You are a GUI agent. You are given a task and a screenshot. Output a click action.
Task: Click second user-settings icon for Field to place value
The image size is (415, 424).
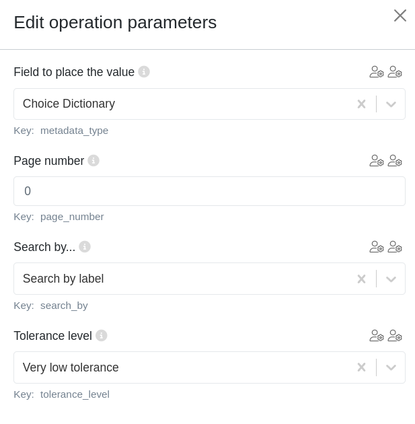(395, 71)
